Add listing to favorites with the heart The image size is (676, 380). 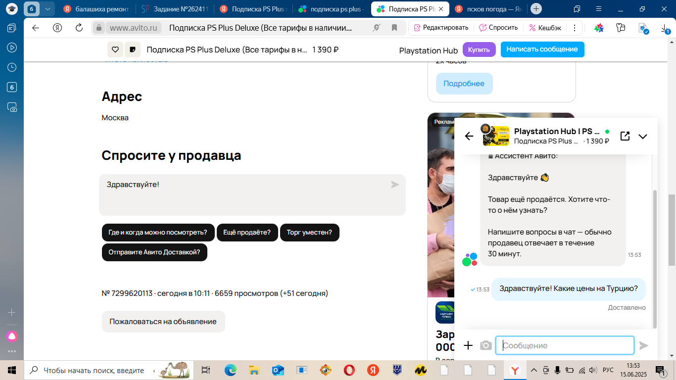(x=115, y=49)
